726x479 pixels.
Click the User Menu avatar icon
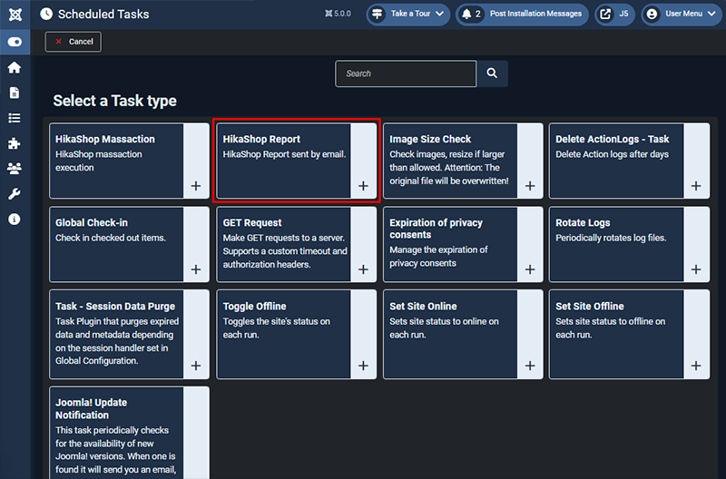click(652, 14)
